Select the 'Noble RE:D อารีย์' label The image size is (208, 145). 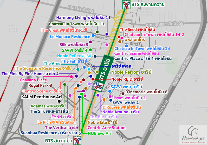pyautogui.click(x=127, y=79)
